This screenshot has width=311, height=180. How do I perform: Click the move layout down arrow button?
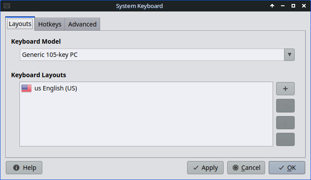(x=285, y=123)
